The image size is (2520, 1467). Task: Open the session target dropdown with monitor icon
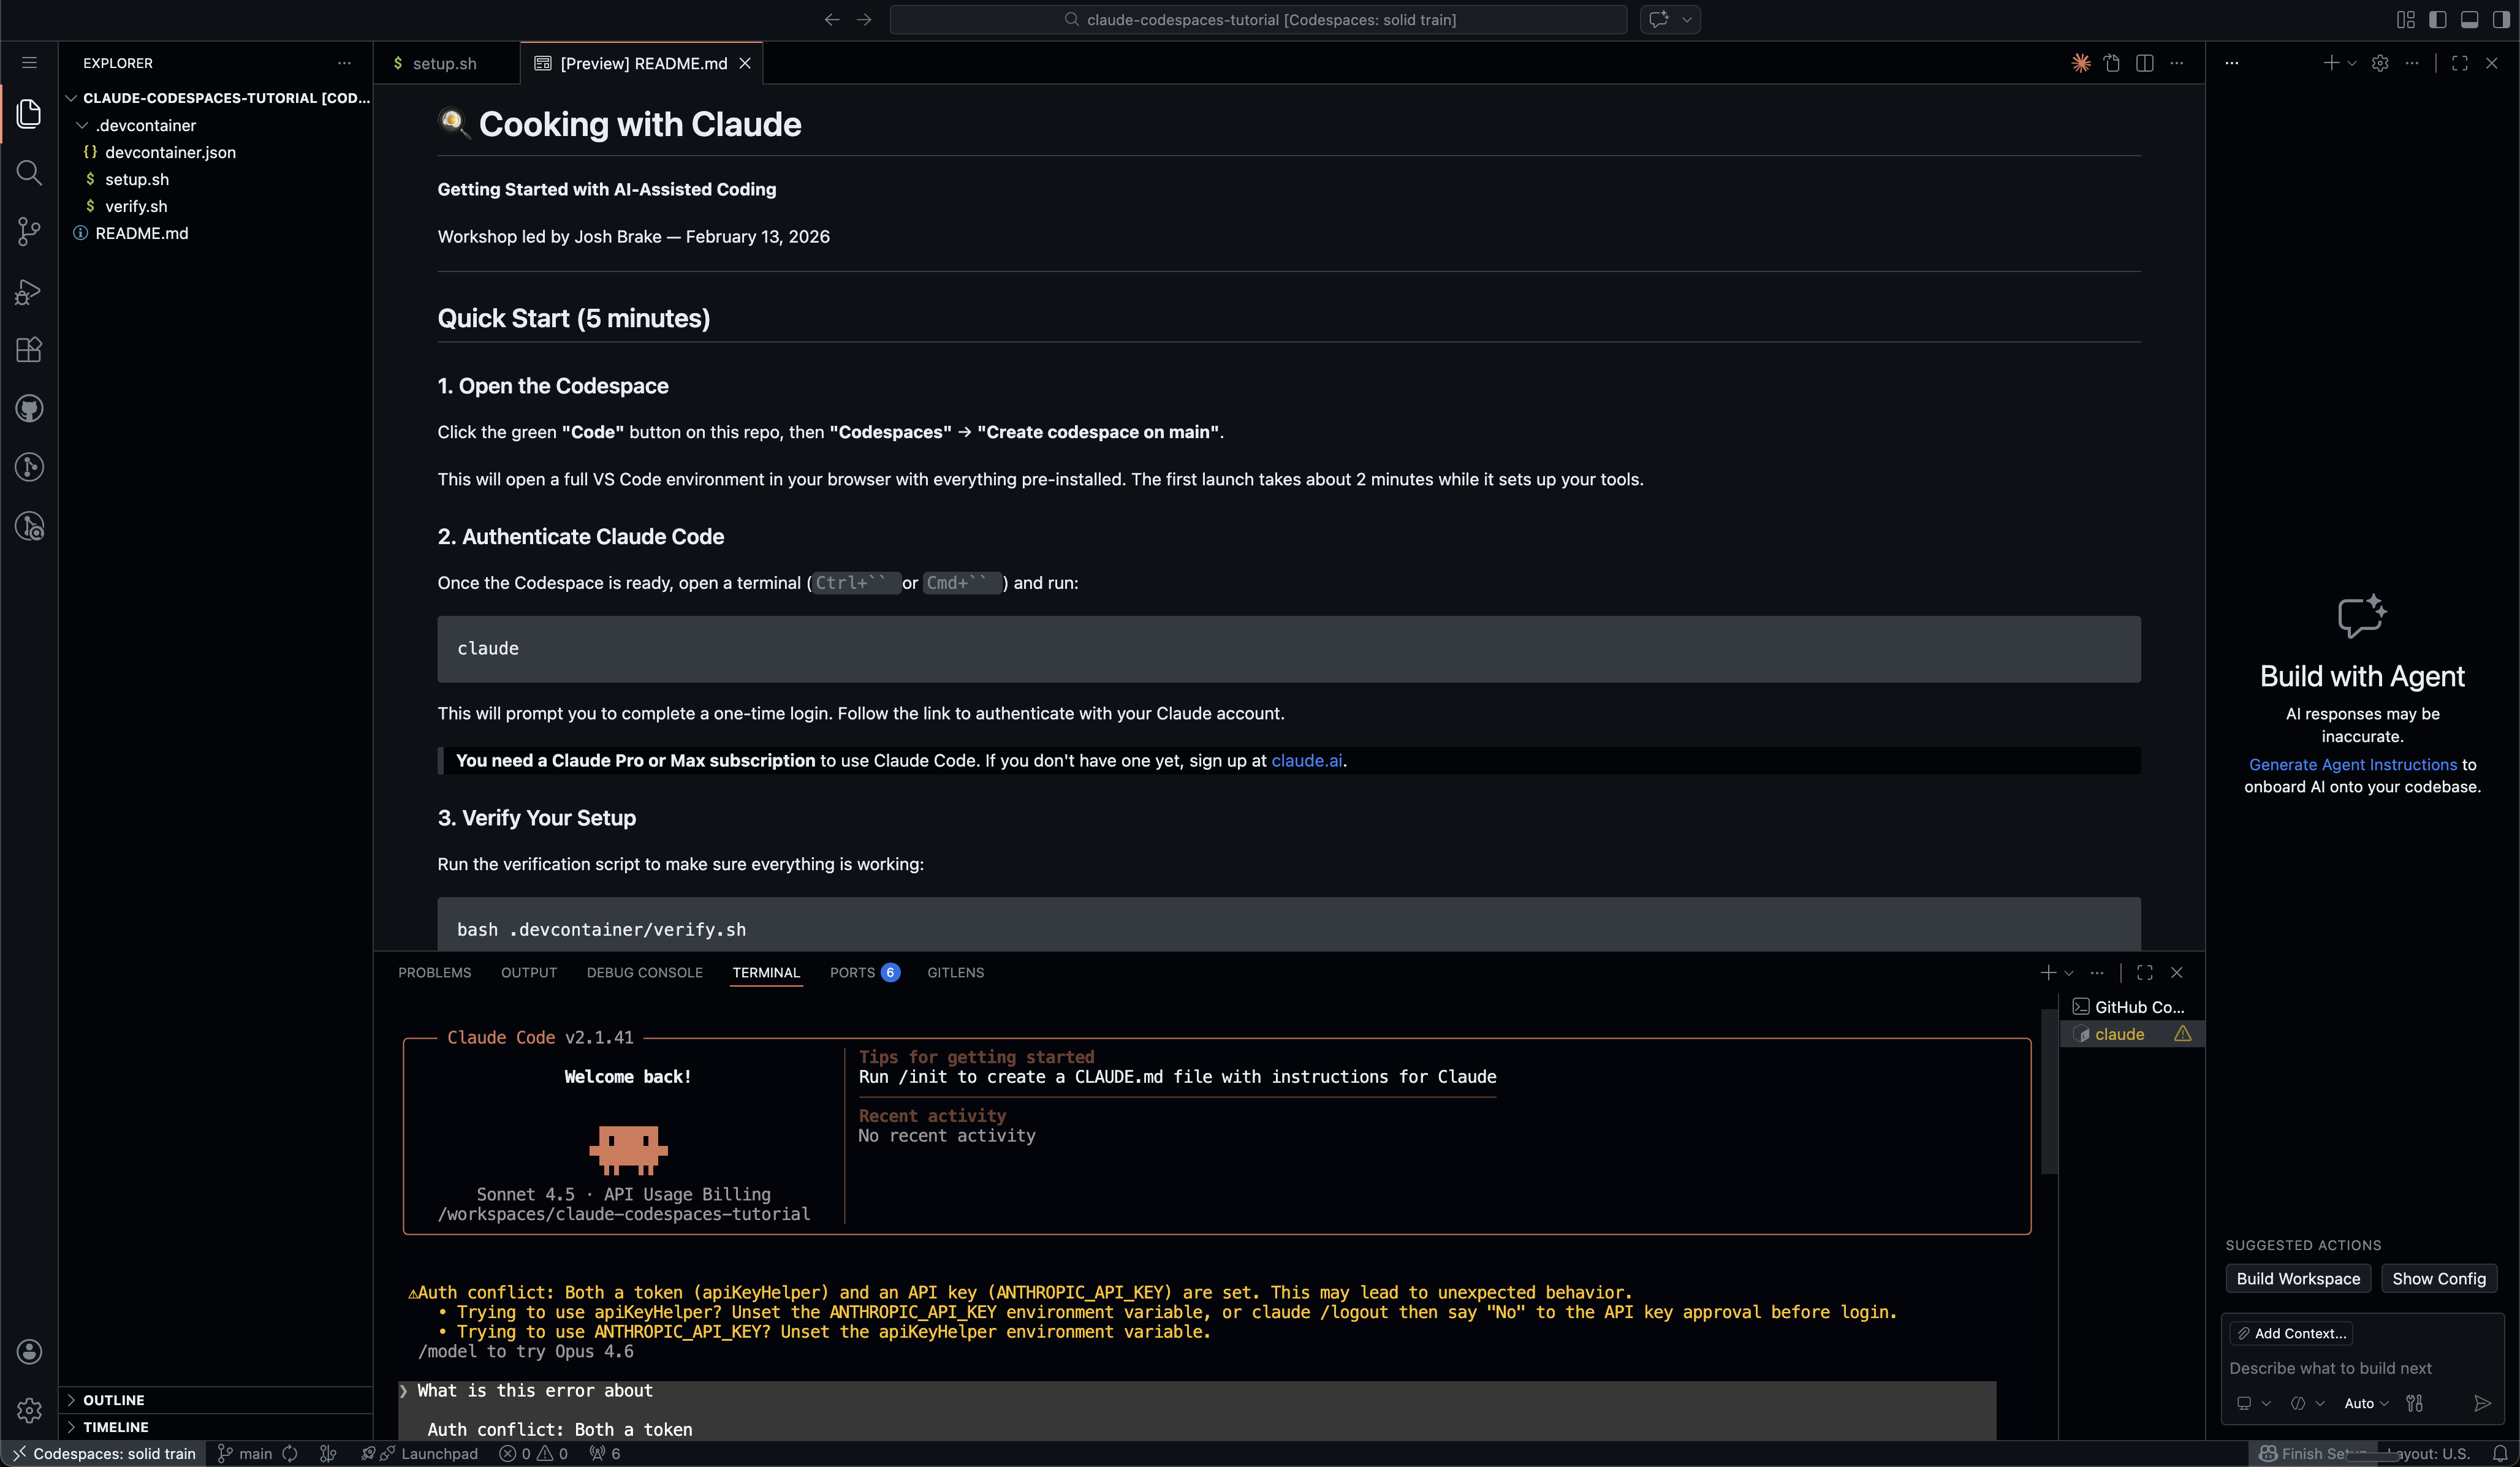click(x=2253, y=1403)
